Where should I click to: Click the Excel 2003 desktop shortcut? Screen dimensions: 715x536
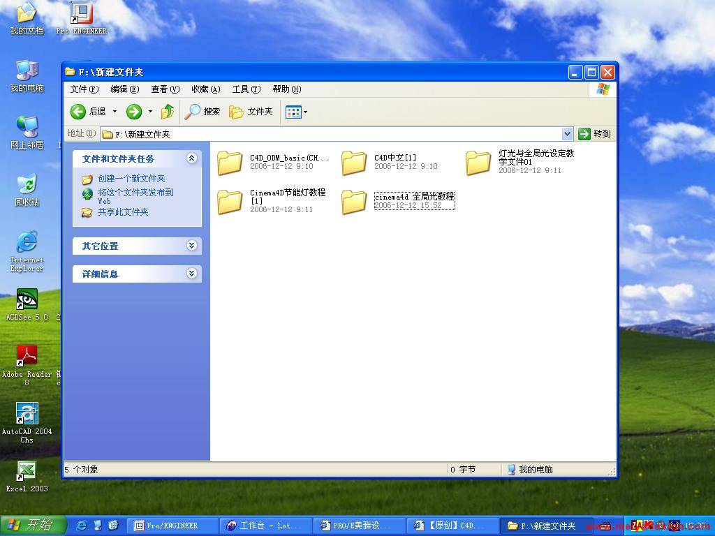click(27, 476)
